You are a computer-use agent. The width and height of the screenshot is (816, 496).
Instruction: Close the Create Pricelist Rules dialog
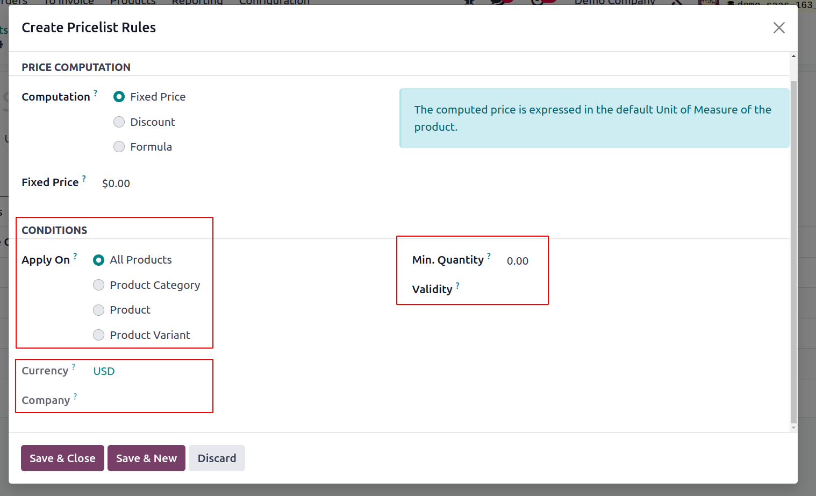click(x=779, y=27)
